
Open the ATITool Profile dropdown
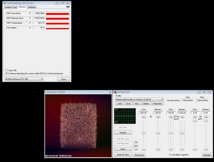click(139, 99)
